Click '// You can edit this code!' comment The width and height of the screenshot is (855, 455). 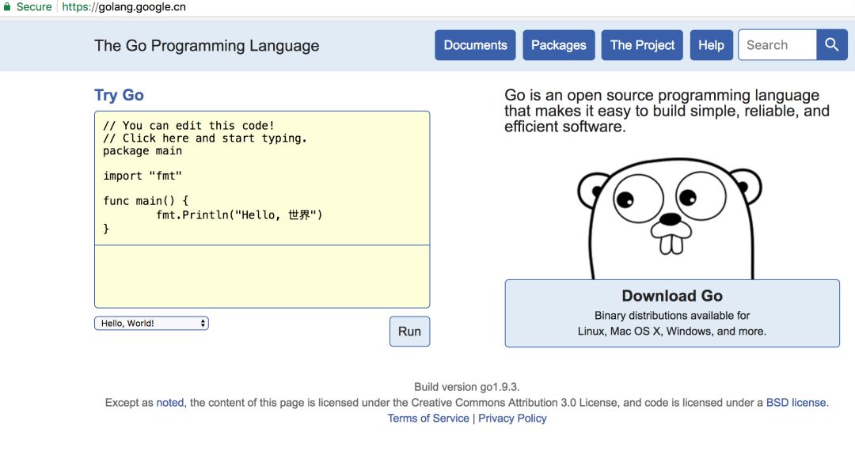tap(188, 126)
